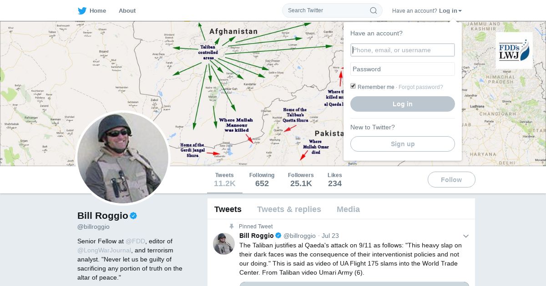
Task: Click the small avatar in pinned tweet
Action: pos(223,244)
